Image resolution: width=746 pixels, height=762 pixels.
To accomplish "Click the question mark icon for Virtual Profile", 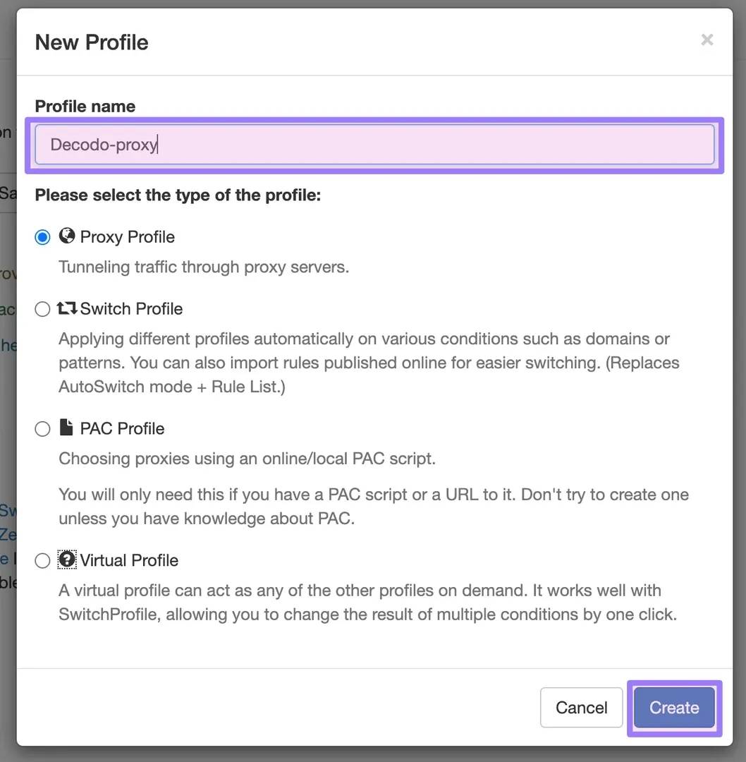I will point(67,560).
